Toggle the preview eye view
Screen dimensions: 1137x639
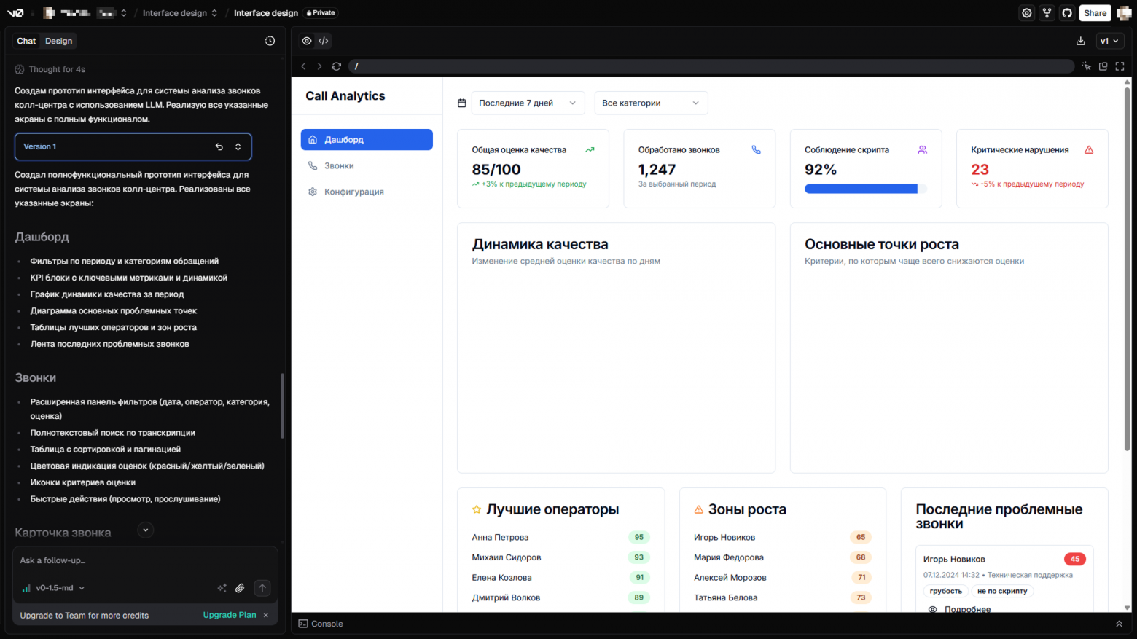coord(307,41)
